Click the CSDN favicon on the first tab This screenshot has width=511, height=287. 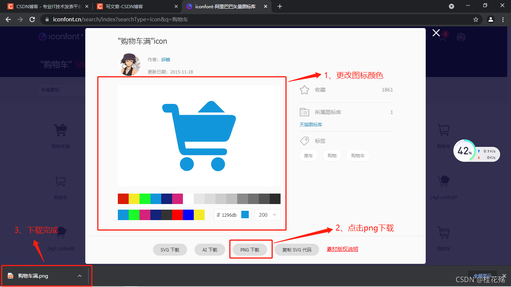(10, 6)
